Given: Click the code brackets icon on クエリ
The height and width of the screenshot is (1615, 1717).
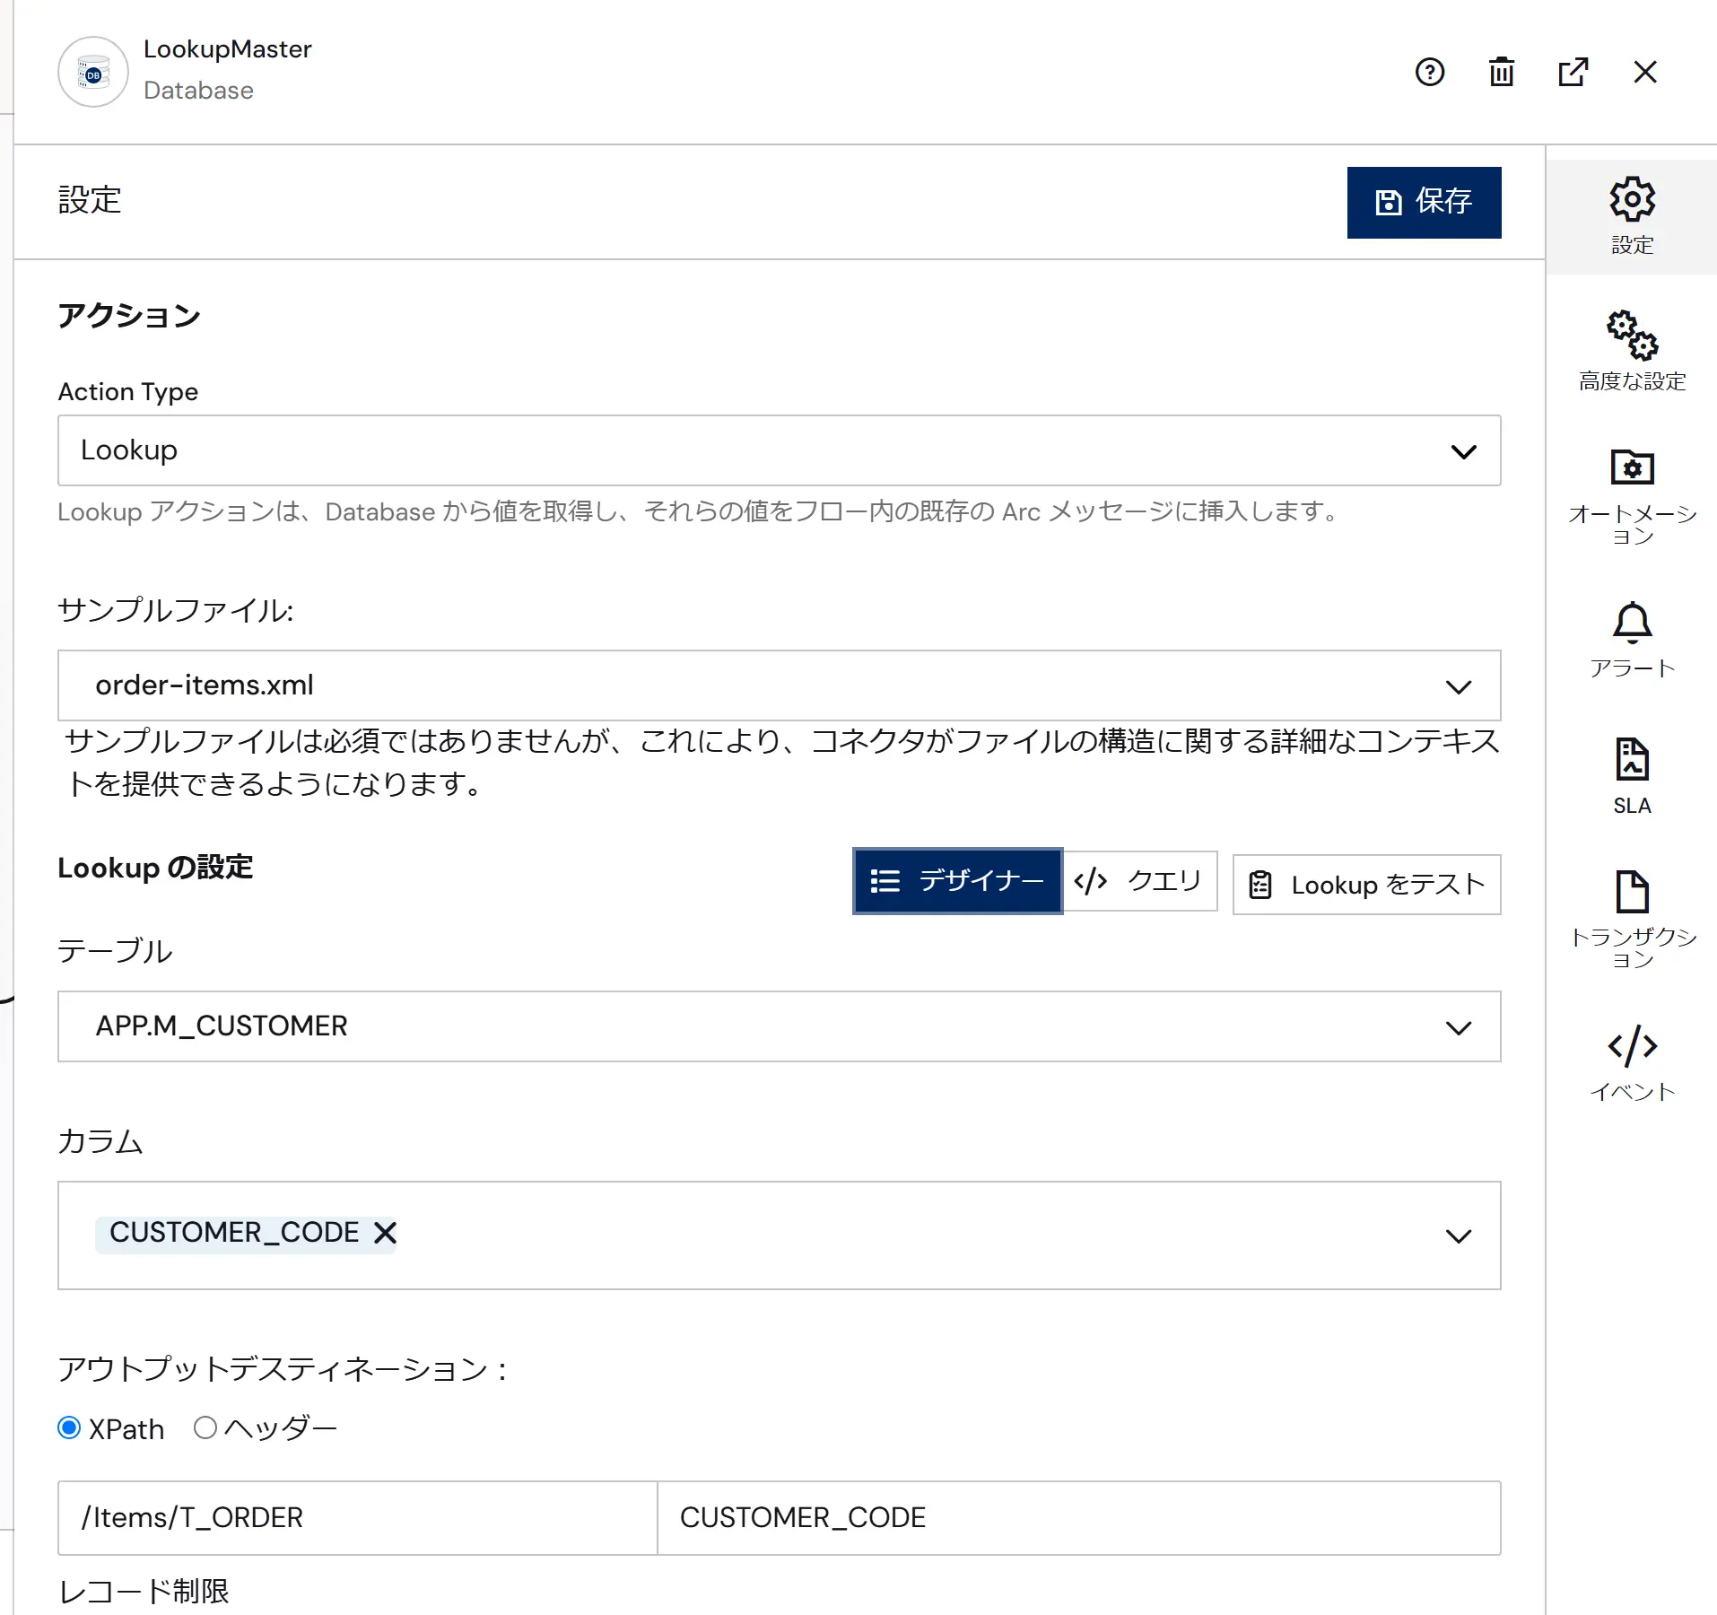Looking at the screenshot, I should click(x=1090, y=881).
